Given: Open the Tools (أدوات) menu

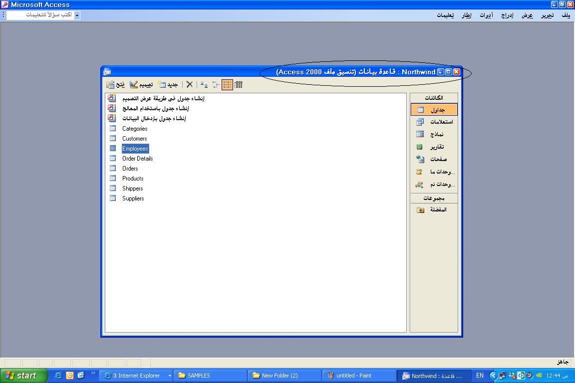Looking at the screenshot, I should point(487,15).
